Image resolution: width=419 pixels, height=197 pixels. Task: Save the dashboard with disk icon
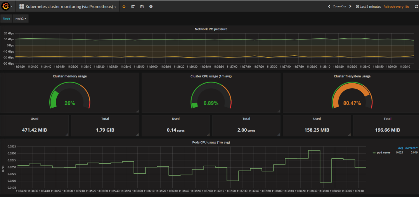(142, 7)
